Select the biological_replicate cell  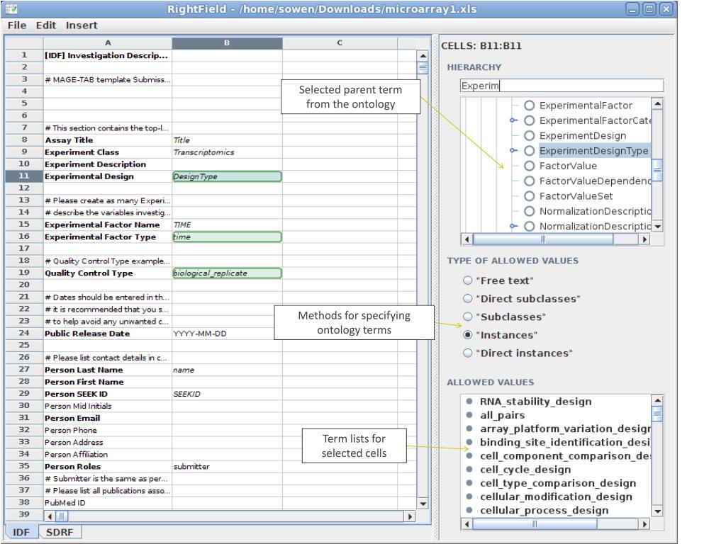click(227, 273)
